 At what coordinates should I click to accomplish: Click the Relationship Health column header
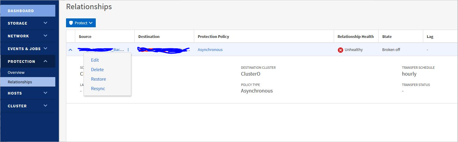pos(355,37)
